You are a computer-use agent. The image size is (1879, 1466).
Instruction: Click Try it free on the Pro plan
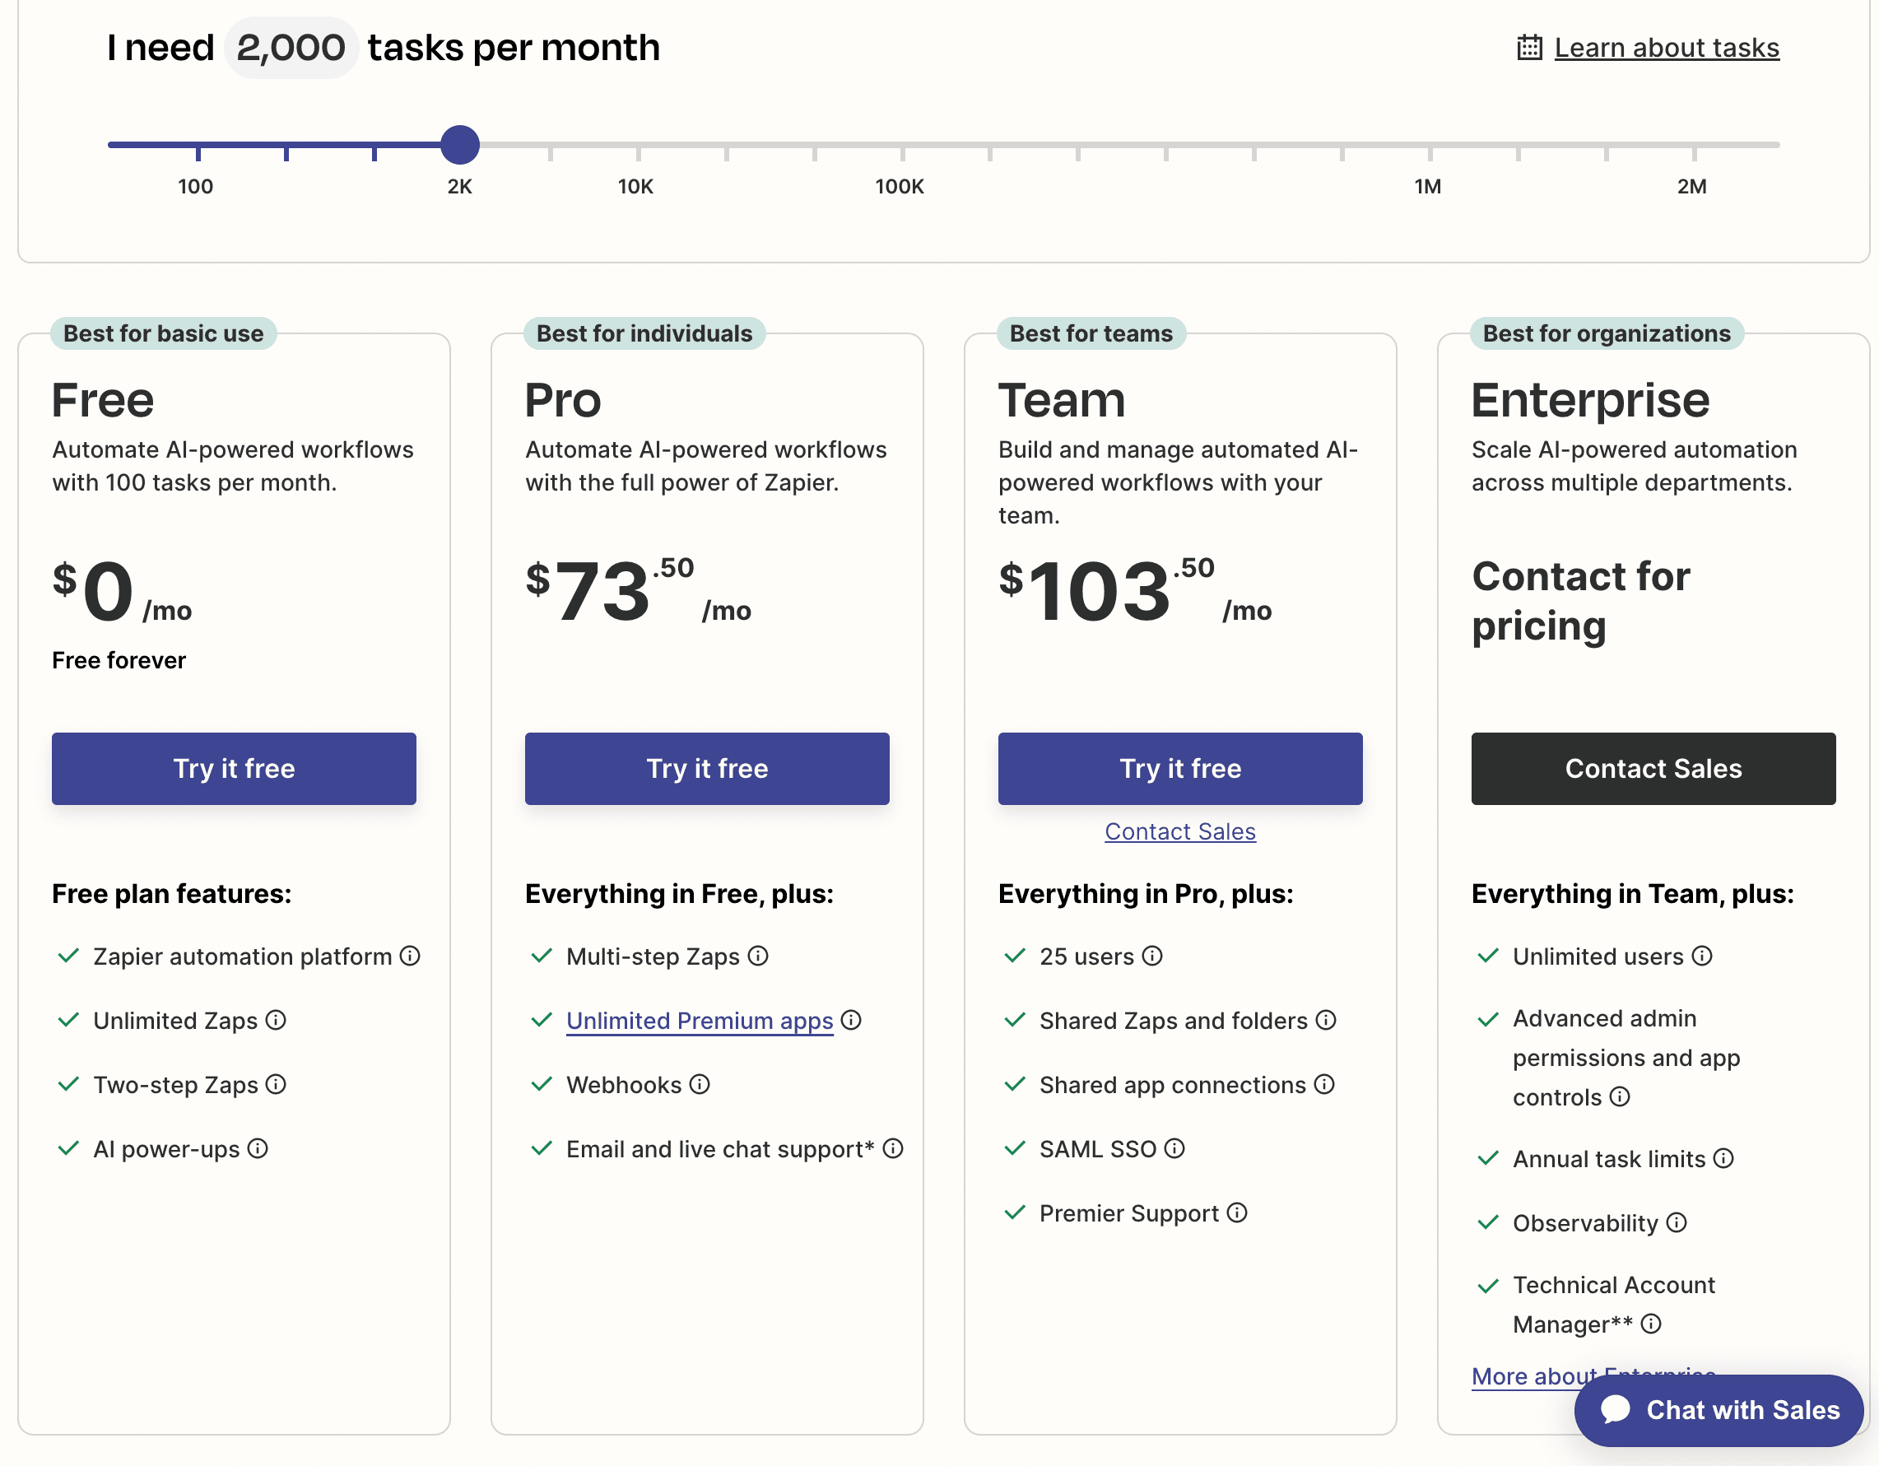707,768
